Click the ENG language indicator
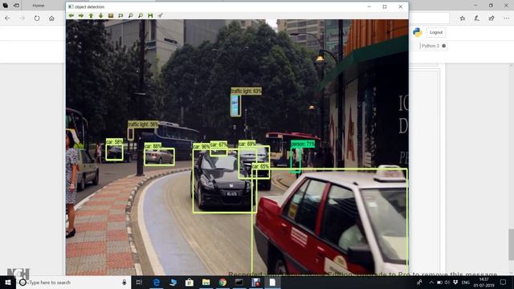Image resolution: width=514 pixels, height=289 pixels. click(465, 283)
